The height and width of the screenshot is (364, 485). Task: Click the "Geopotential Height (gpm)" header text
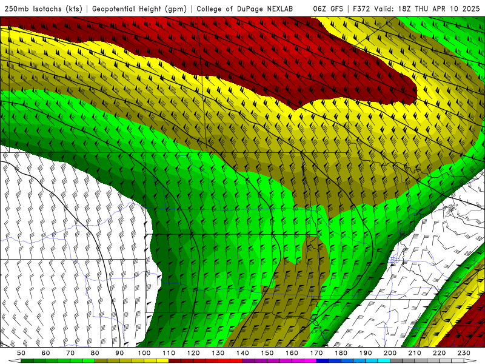tap(139, 8)
